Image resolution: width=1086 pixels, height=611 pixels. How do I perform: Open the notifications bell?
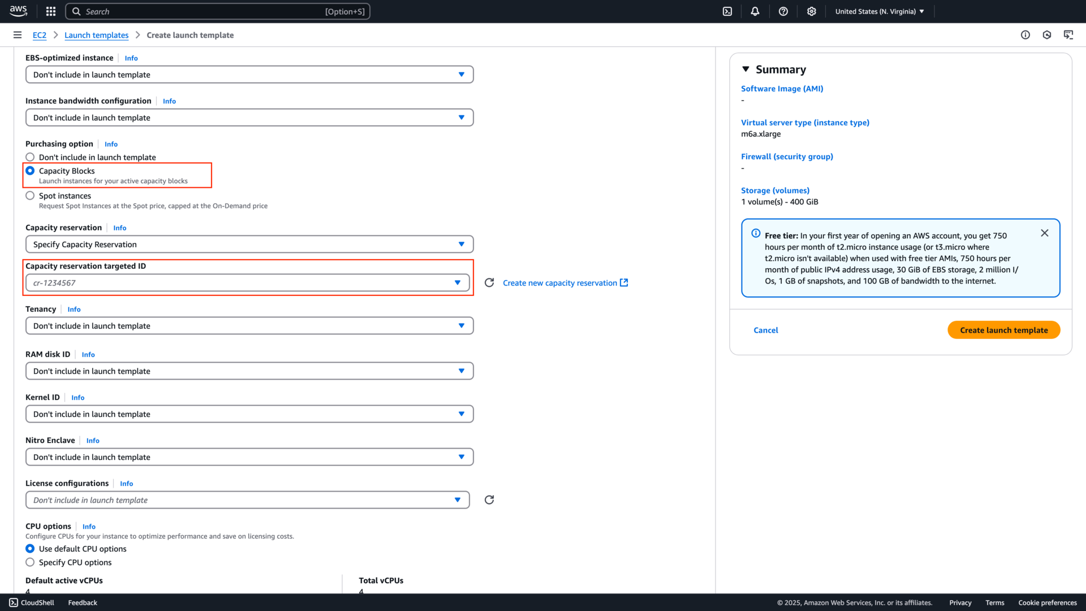point(755,11)
